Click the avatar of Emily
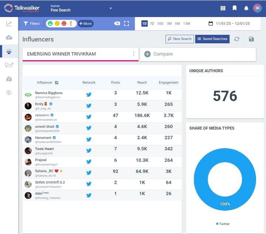Image resolution: width=266 pixels, height=234 pixels. pyautogui.click(x=28, y=106)
